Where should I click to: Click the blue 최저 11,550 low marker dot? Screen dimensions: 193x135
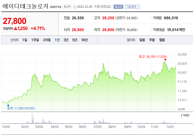coord(8,105)
